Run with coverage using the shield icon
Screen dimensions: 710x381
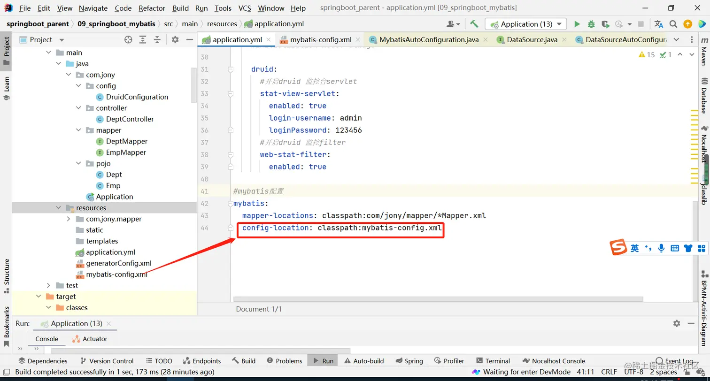tap(605, 24)
